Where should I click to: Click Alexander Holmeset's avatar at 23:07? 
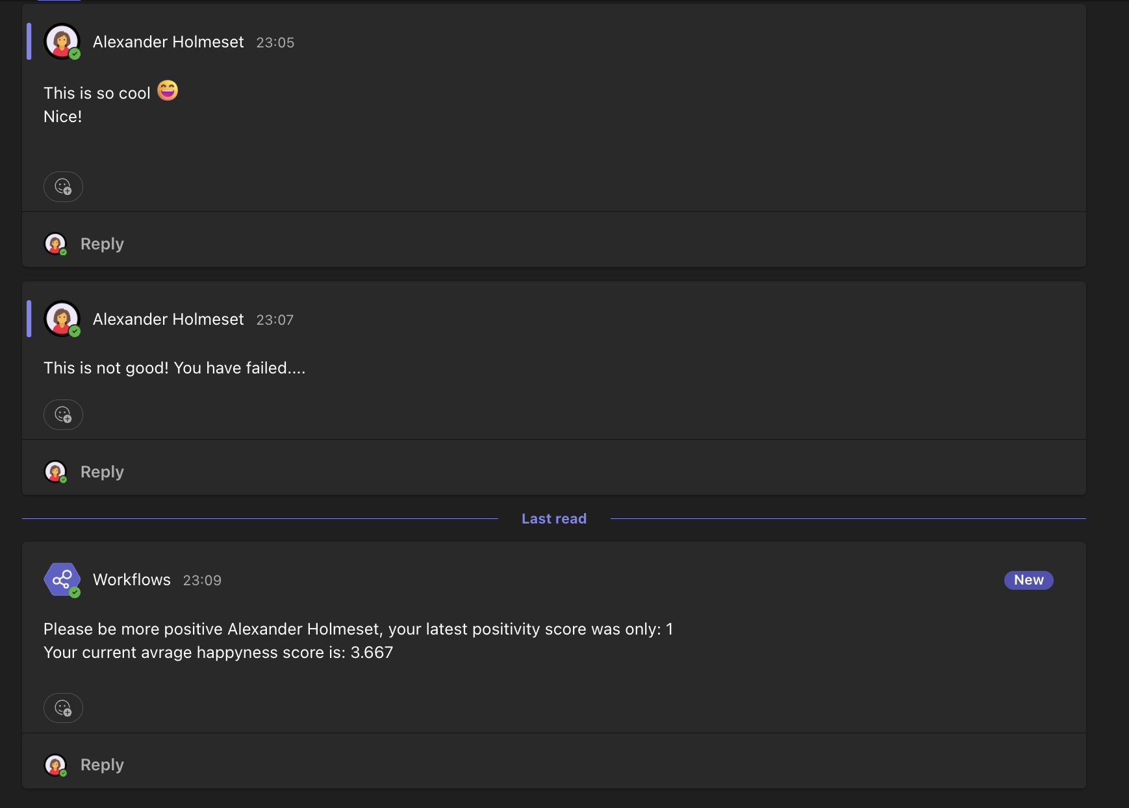[62, 319]
